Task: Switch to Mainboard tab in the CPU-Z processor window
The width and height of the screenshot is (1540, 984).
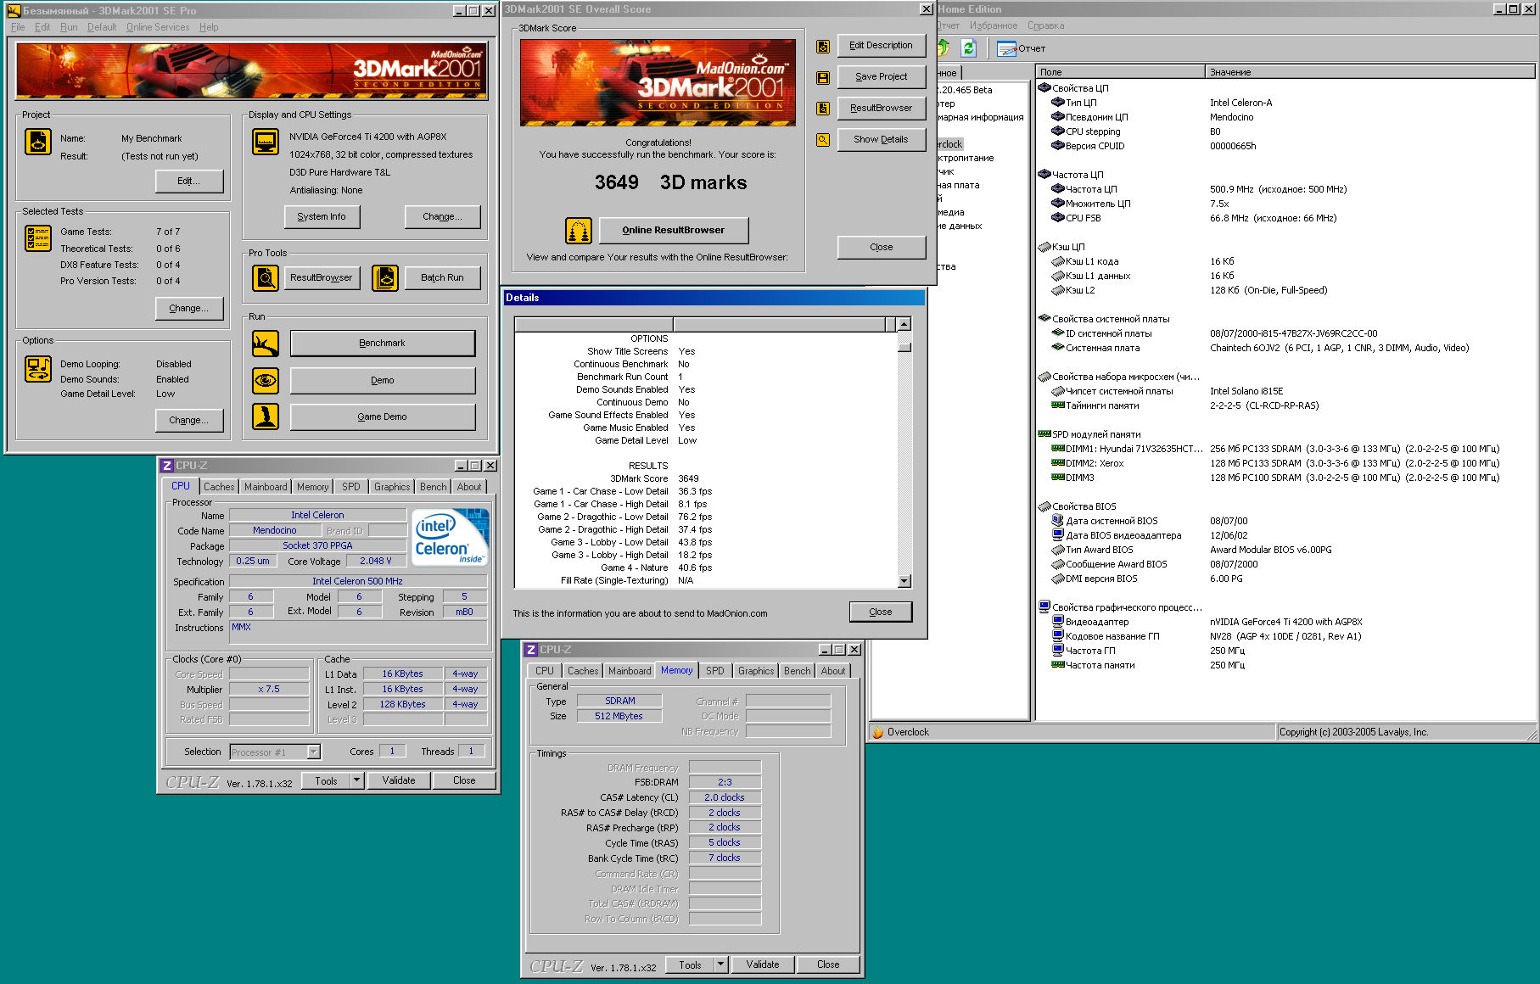Action: (x=266, y=487)
